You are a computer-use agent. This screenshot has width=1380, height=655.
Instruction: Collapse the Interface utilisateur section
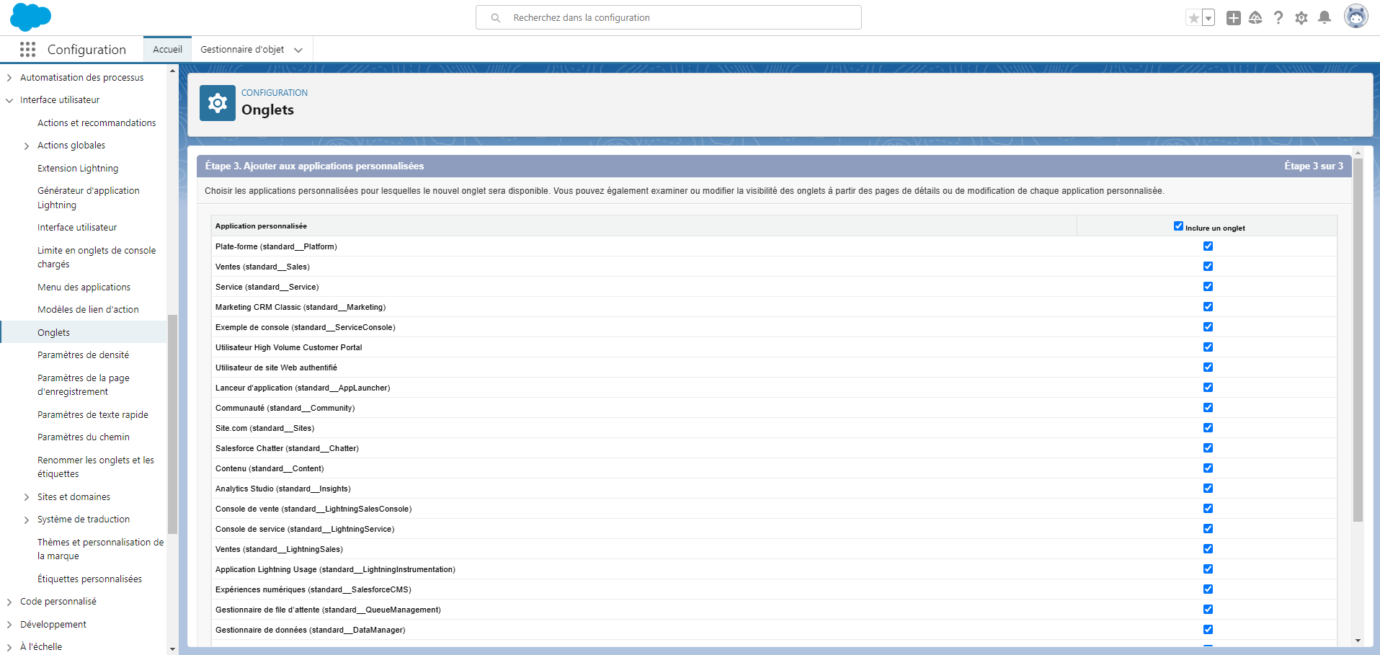pos(9,100)
